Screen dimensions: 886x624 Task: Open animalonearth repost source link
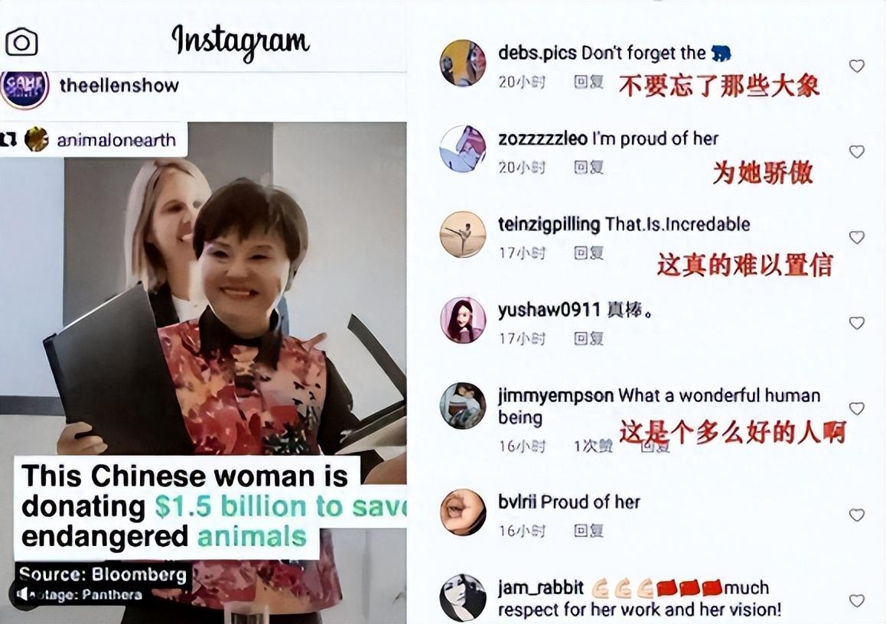[x=116, y=140]
